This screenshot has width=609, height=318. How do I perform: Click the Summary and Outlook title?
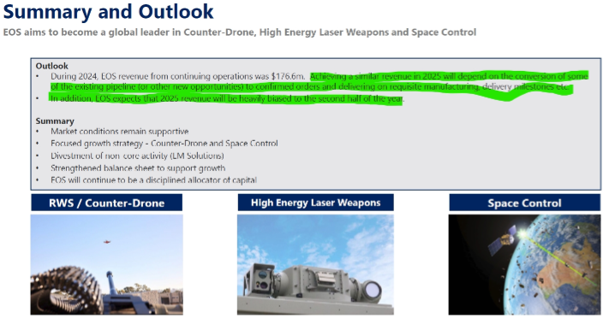(x=109, y=12)
